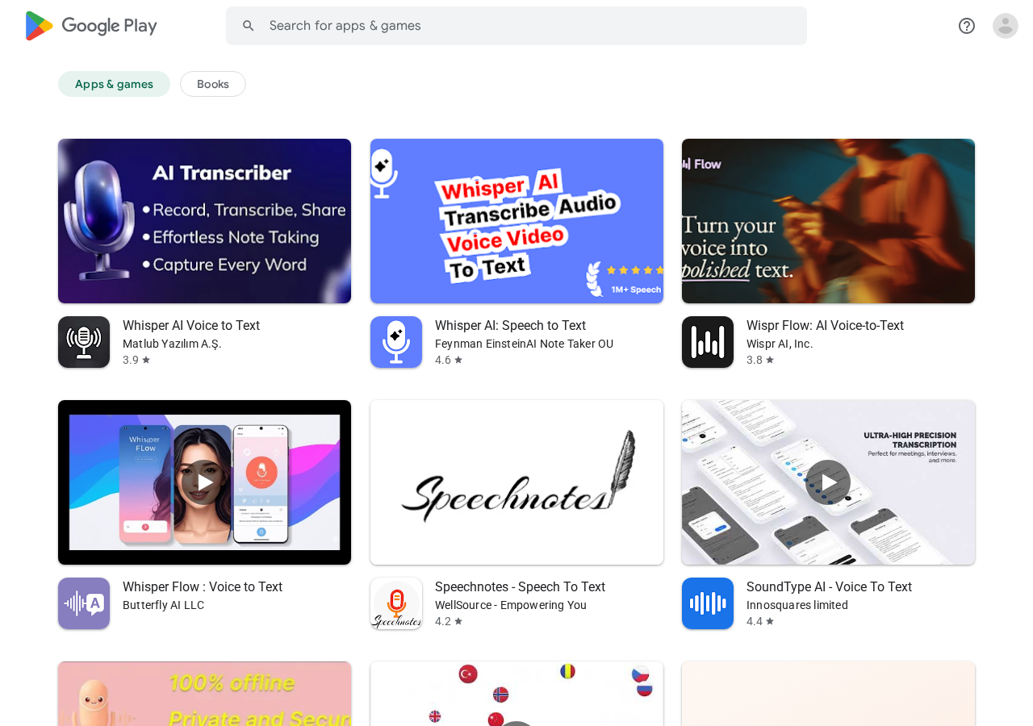Image resolution: width=1033 pixels, height=726 pixels.
Task: Click developer name Matlub Yazılım A.Ş.
Action: pyautogui.click(x=172, y=344)
